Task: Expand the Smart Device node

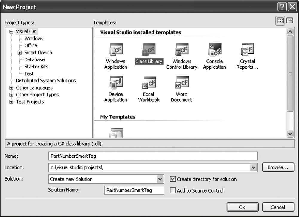Action: (20, 53)
